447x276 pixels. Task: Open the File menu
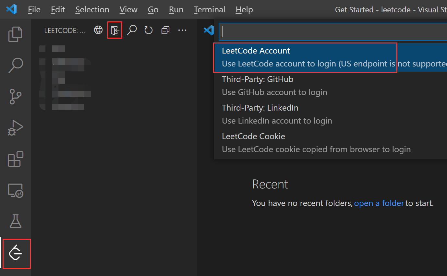[34, 10]
